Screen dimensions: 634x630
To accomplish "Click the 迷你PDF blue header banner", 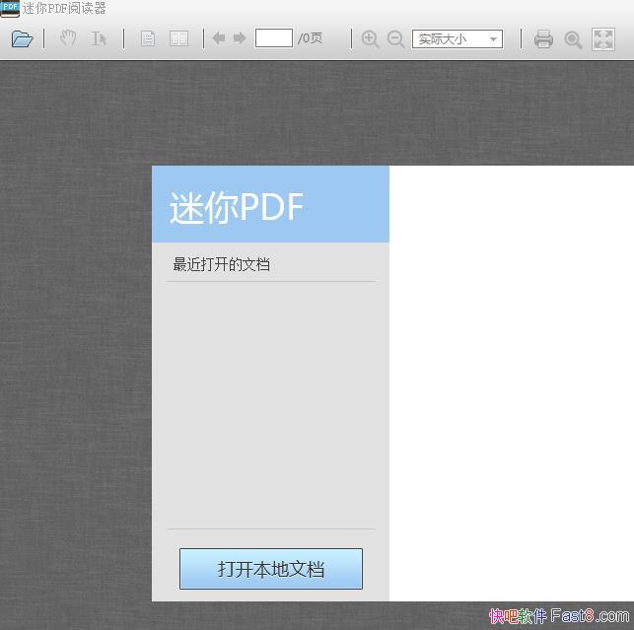I will [x=270, y=204].
